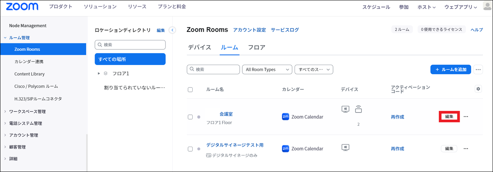Check the 会議室 room checkbox
The image size is (493, 172).
pyautogui.click(x=190, y=117)
